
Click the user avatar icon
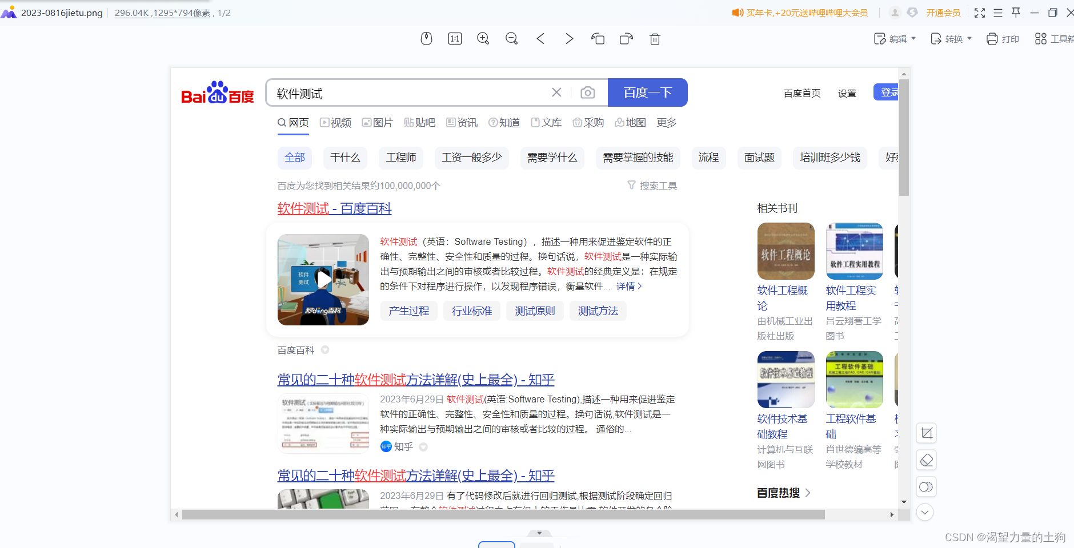pyautogui.click(x=895, y=12)
